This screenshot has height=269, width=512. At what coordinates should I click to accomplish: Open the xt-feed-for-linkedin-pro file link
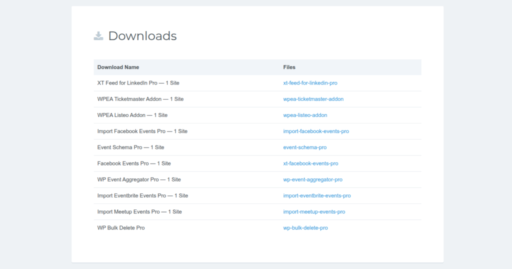(x=310, y=83)
